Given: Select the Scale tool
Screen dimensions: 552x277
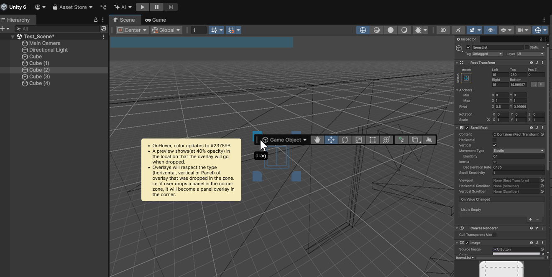Looking at the screenshot, I should click(358, 140).
